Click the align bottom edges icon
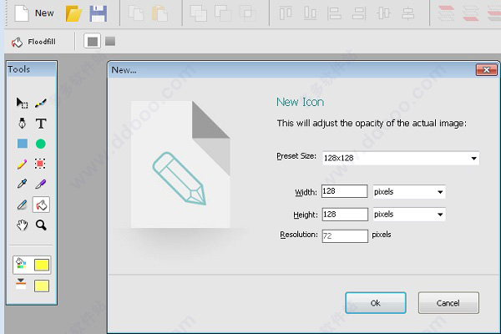 (310, 13)
